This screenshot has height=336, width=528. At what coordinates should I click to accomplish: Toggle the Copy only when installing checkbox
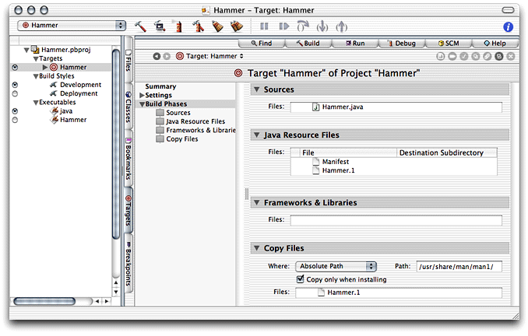[300, 279]
